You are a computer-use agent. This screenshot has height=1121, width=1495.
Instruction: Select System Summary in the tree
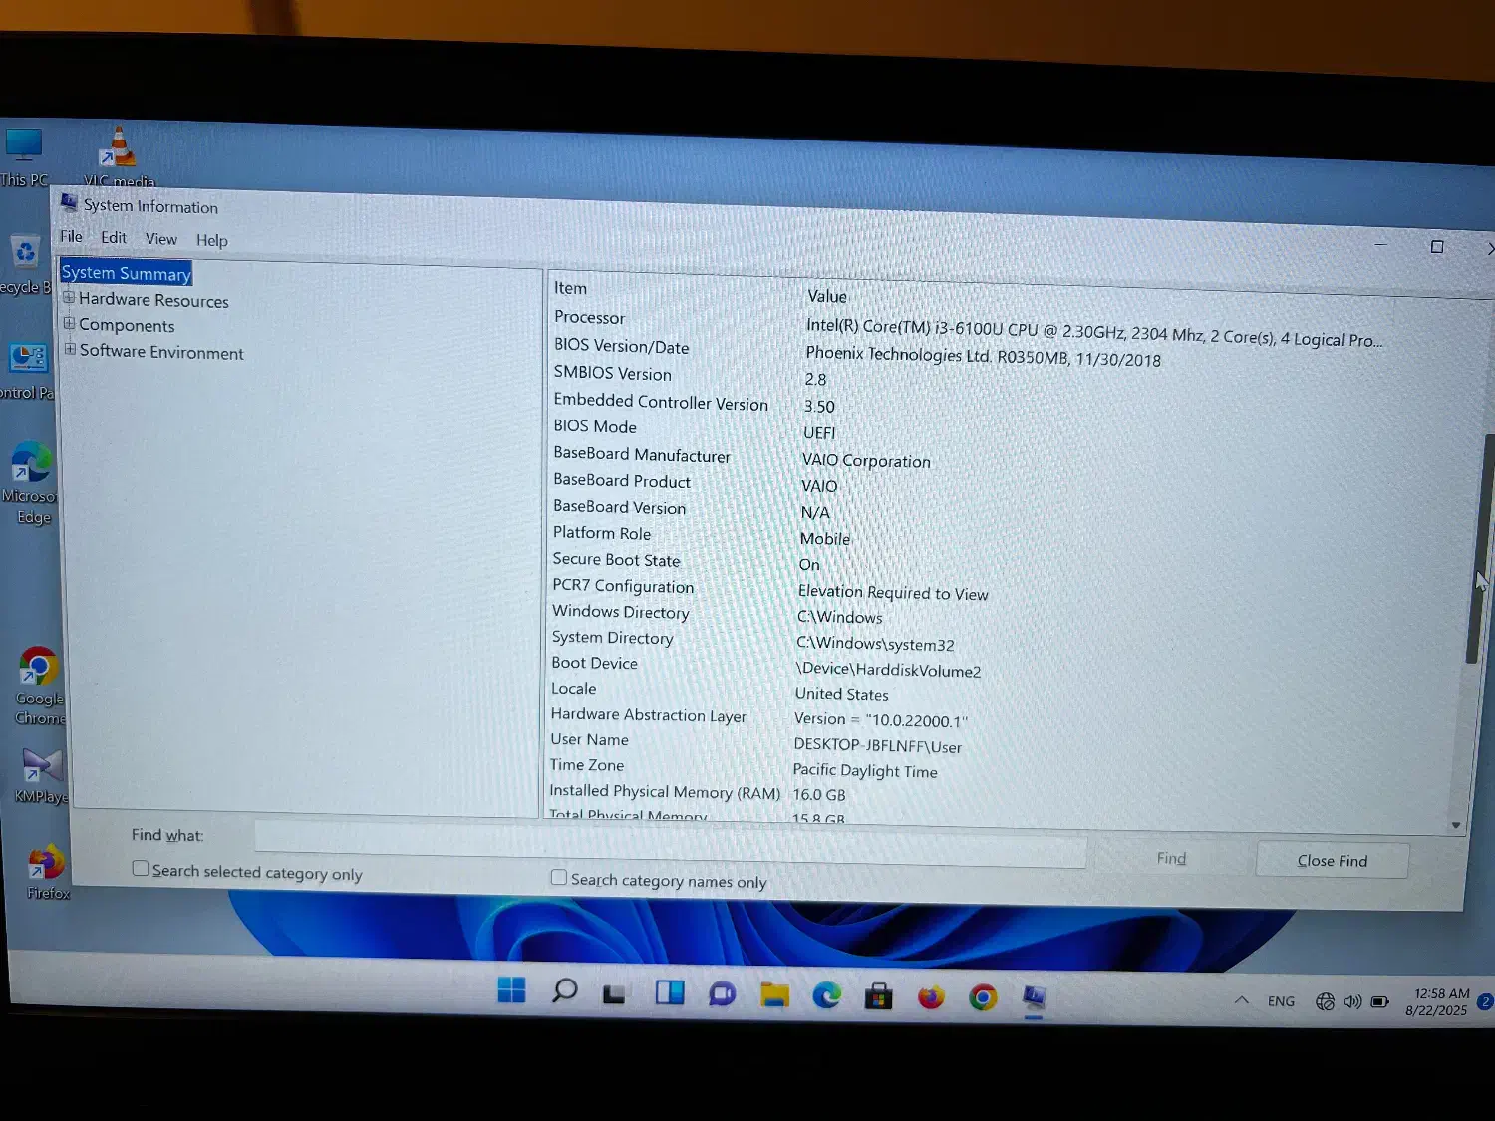(126, 273)
